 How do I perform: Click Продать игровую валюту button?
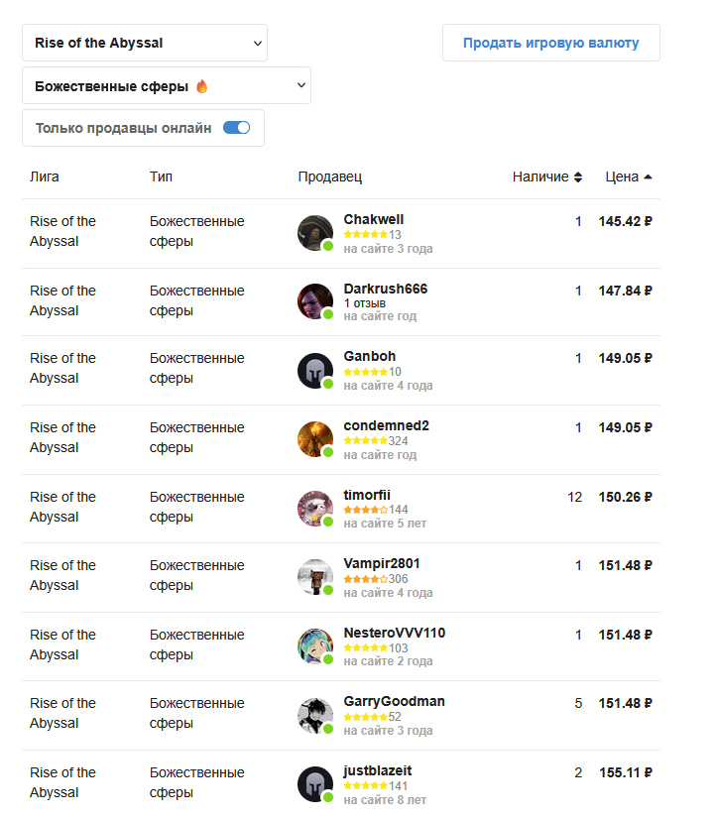click(550, 43)
